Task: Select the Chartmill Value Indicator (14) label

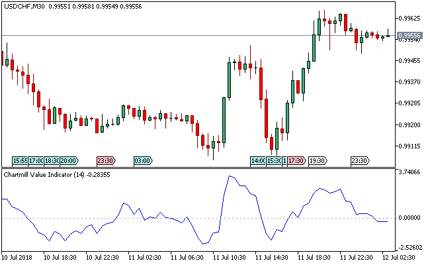Action: pyautogui.click(x=46, y=175)
